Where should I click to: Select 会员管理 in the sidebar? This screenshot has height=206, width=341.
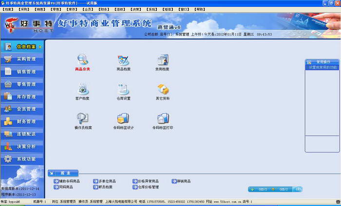22,109
